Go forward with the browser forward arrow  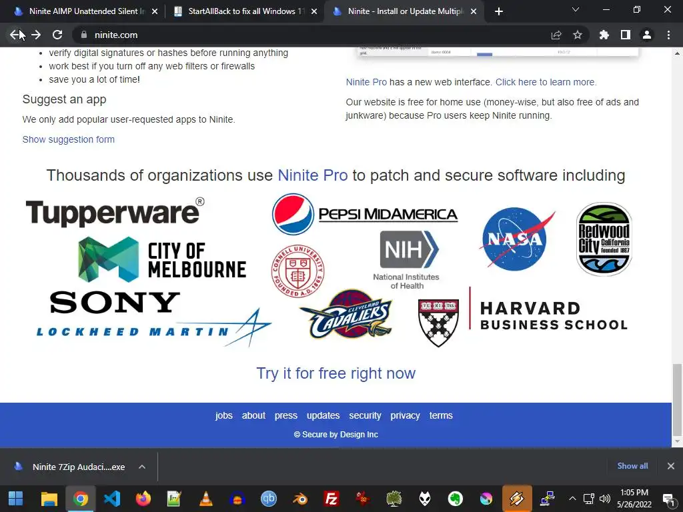(36, 35)
